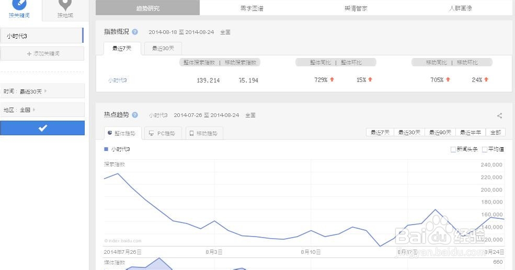This screenshot has width=515, height=270.
Task: Click the 139,214 overall search index value
Action: point(208,80)
